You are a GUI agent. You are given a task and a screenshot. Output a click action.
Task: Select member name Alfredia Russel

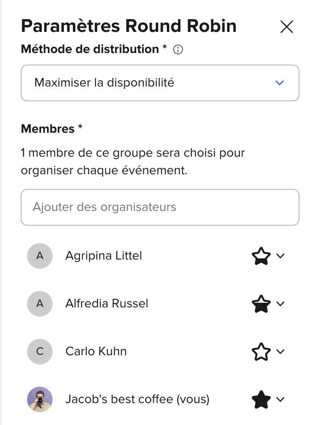[107, 304]
